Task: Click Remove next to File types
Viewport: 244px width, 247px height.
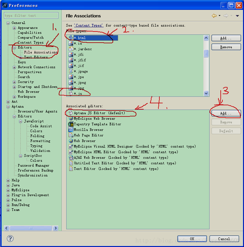Action: point(226,47)
